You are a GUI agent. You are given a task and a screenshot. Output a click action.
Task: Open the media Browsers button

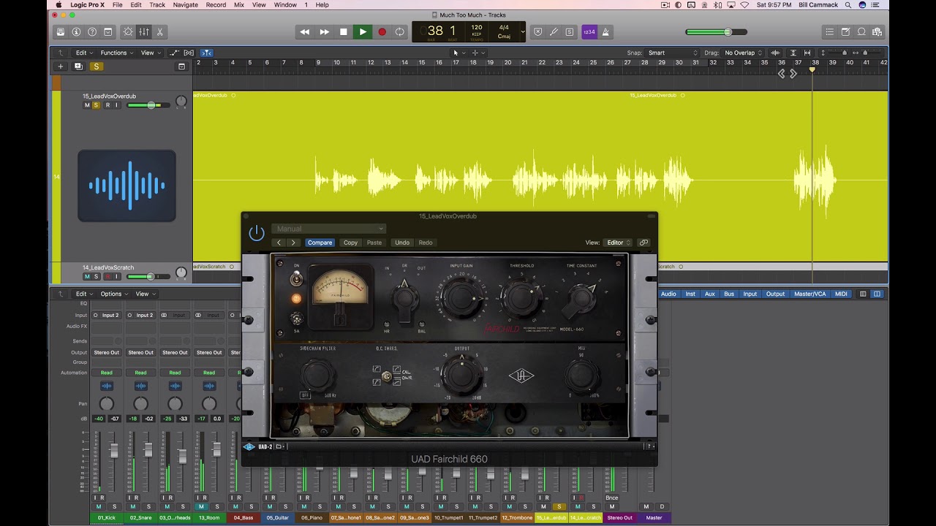point(877,32)
